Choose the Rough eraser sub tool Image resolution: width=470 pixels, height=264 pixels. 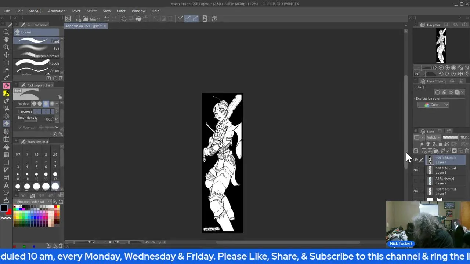[x=37, y=63]
